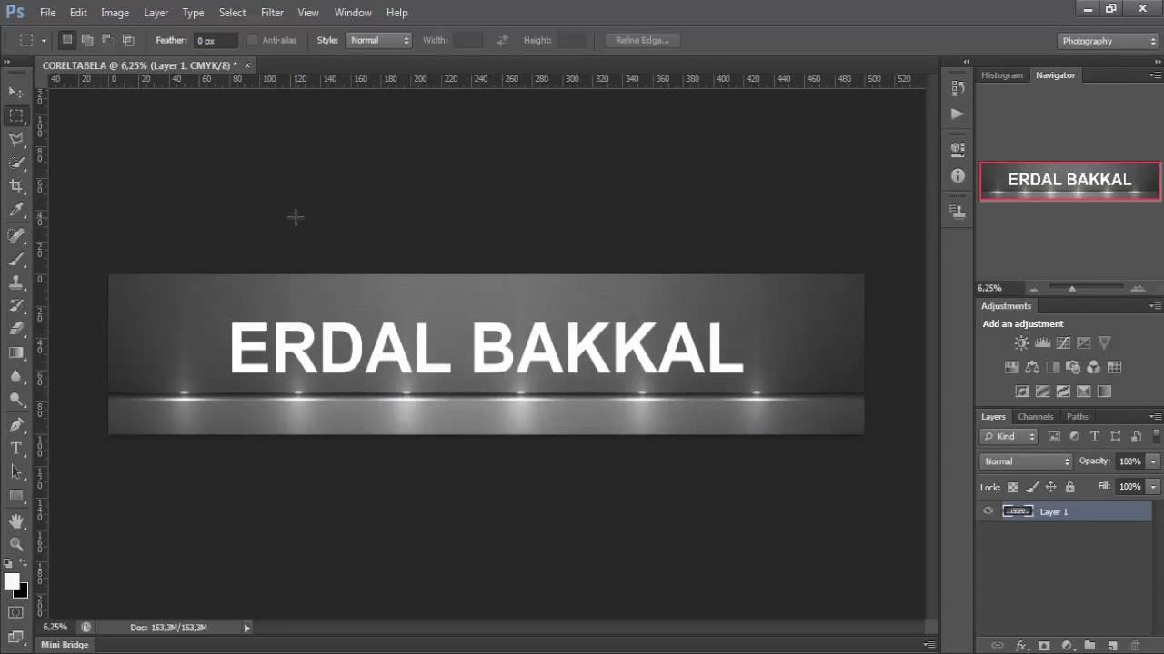Image resolution: width=1164 pixels, height=654 pixels.
Task: Toggle lock all padlock
Action: coord(1069,487)
